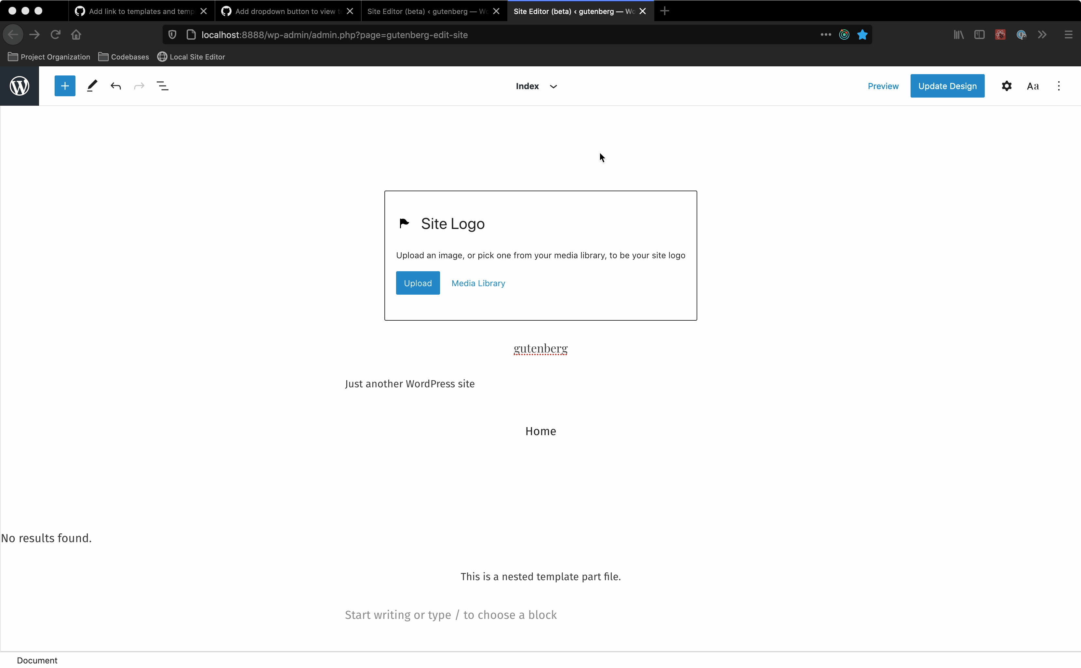Click the blue block inserter plus button
This screenshot has height=668, width=1081.
(x=65, y=86)
